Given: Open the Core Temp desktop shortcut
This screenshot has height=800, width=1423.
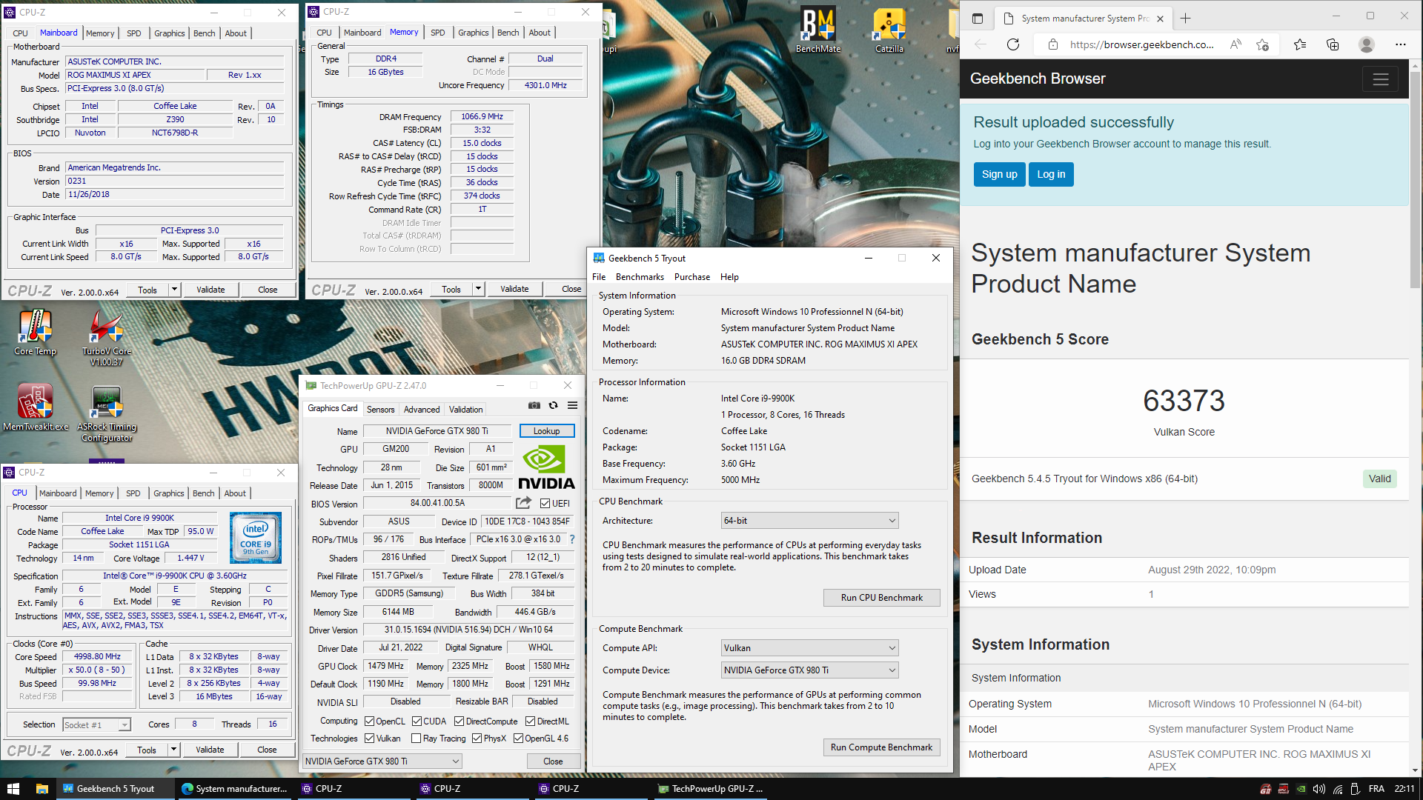Looking at the screenshot, I should tap(35, 333).
